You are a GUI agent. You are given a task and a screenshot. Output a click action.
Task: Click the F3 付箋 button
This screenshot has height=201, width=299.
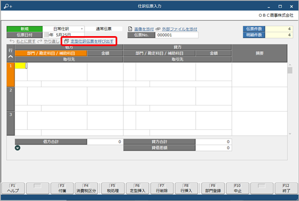pos(62,188)
